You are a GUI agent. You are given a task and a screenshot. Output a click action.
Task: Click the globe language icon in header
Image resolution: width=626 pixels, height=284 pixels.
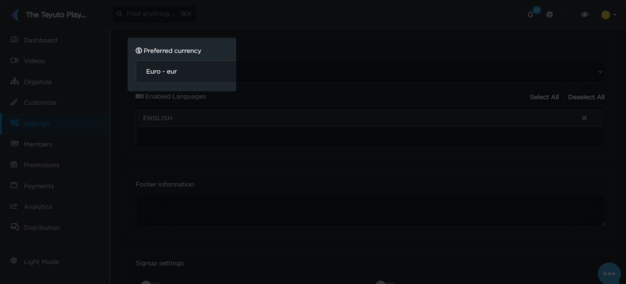[549, 14]
